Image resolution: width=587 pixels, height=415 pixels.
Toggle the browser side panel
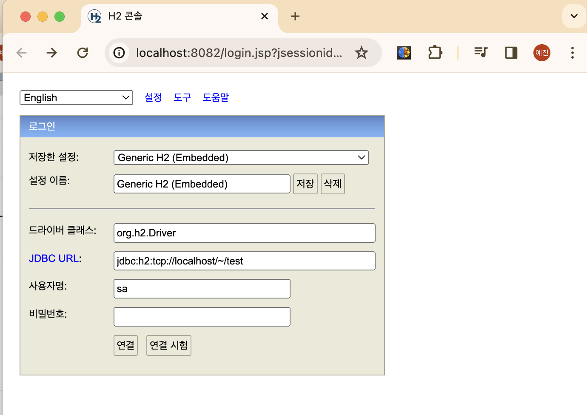511,53
